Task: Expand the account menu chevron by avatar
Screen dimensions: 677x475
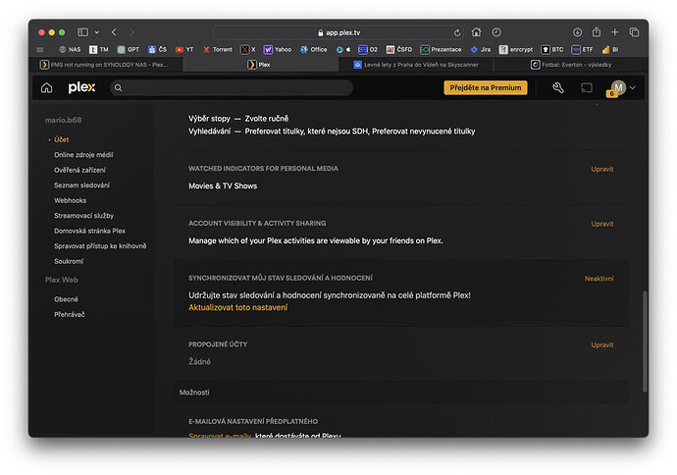Action: [x=633, y=87]
